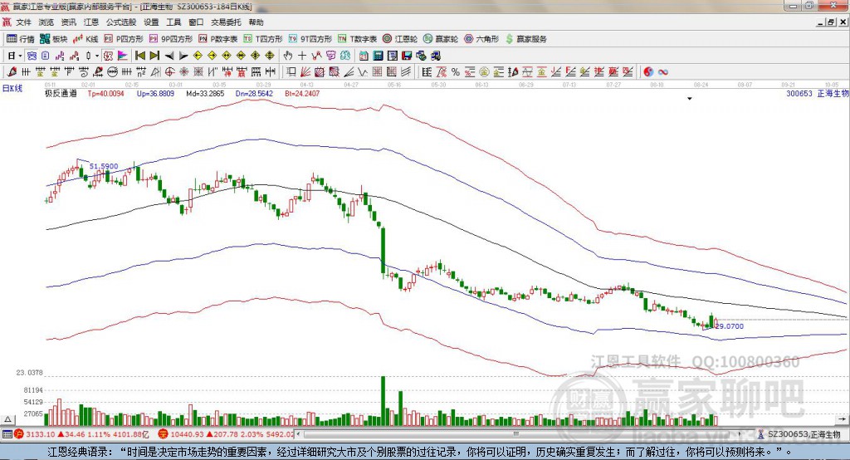Click the Up=36.8809 indicator value

[x=155, y=93]
